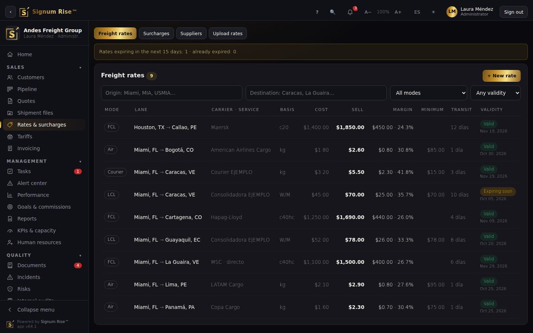Click the 100% zoom level indicator

(383, 12)
